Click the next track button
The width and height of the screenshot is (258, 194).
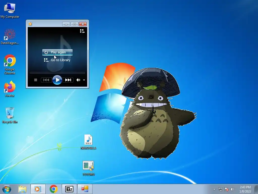click(68, 80)
